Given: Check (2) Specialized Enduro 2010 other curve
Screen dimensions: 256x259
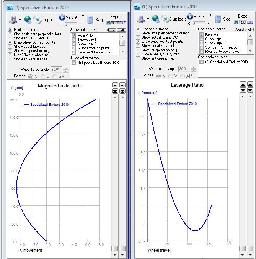Looking at the screenshot, I should click(201, 62).
